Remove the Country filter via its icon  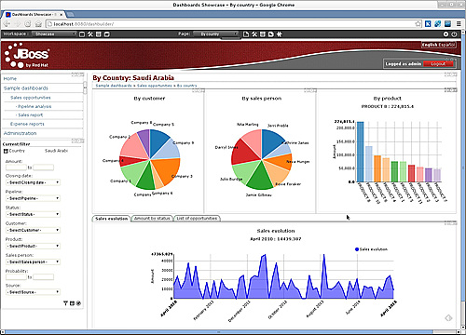pyautogui.click(x=6, y=151)
